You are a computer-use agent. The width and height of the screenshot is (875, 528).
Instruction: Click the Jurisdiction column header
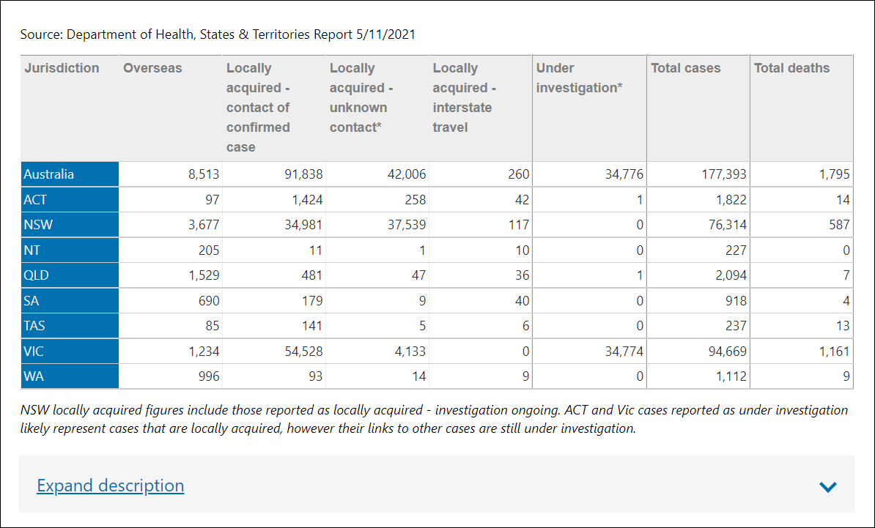(x=62, y=68)
